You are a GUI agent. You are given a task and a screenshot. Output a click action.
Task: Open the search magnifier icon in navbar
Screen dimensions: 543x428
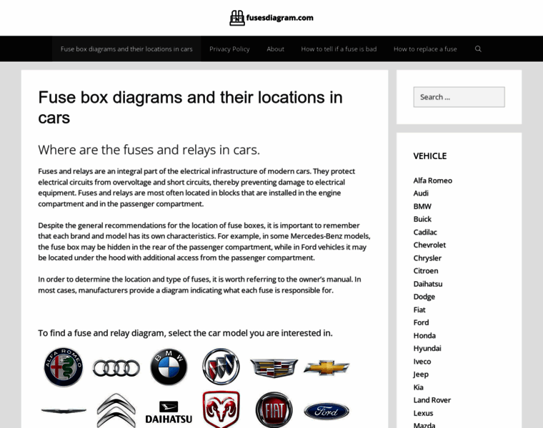point(478,49)
